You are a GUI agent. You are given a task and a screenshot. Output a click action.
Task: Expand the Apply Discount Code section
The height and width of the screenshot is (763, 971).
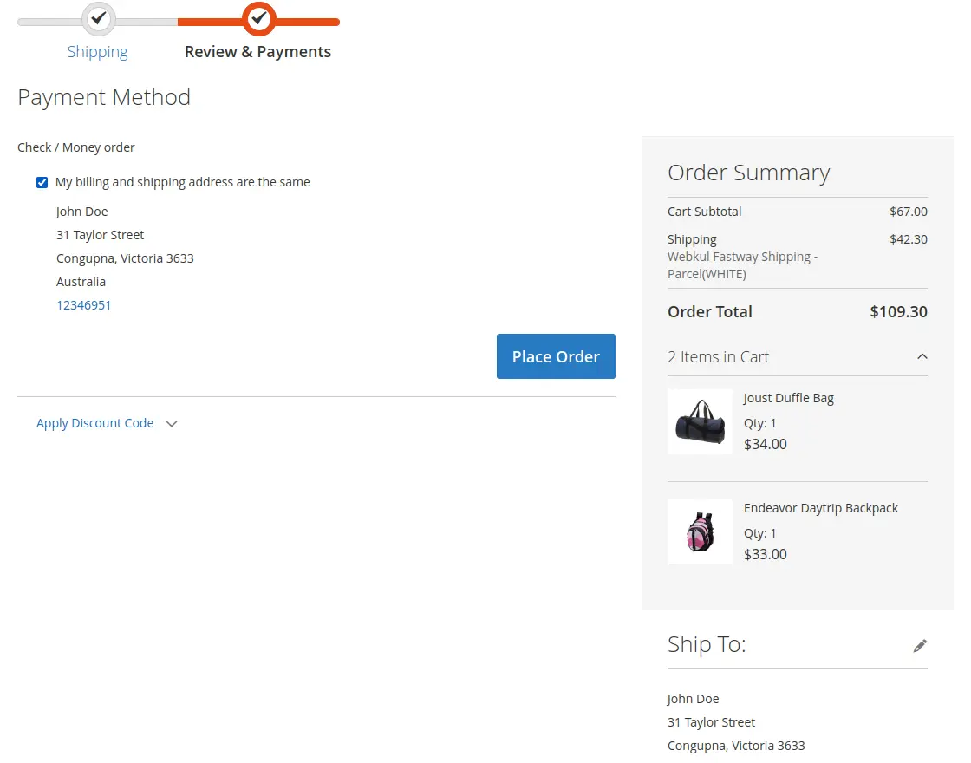95,423
